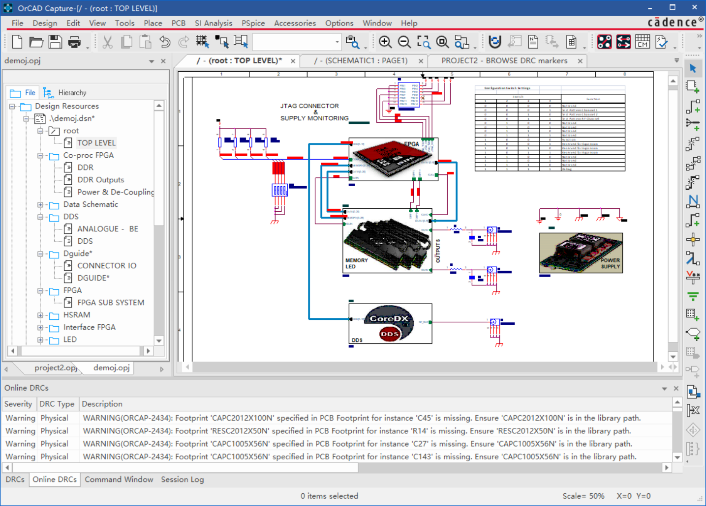This screenshot has height=506, width=706.
Task: Open the Accessories menu
Action: tap(295, 23)
